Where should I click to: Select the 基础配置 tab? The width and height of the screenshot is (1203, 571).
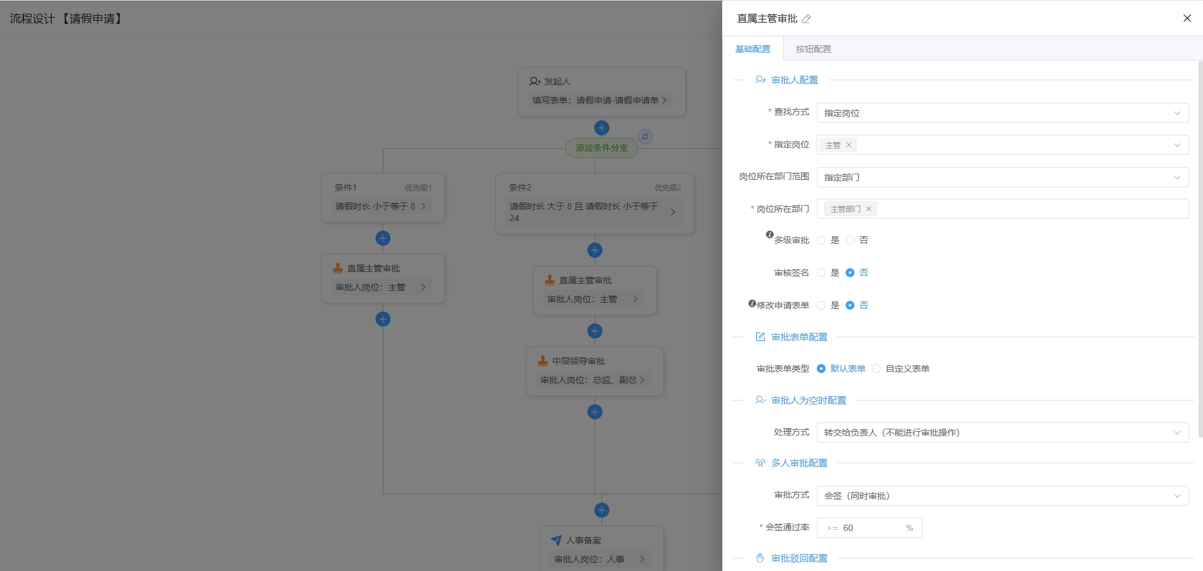point(752,48)
